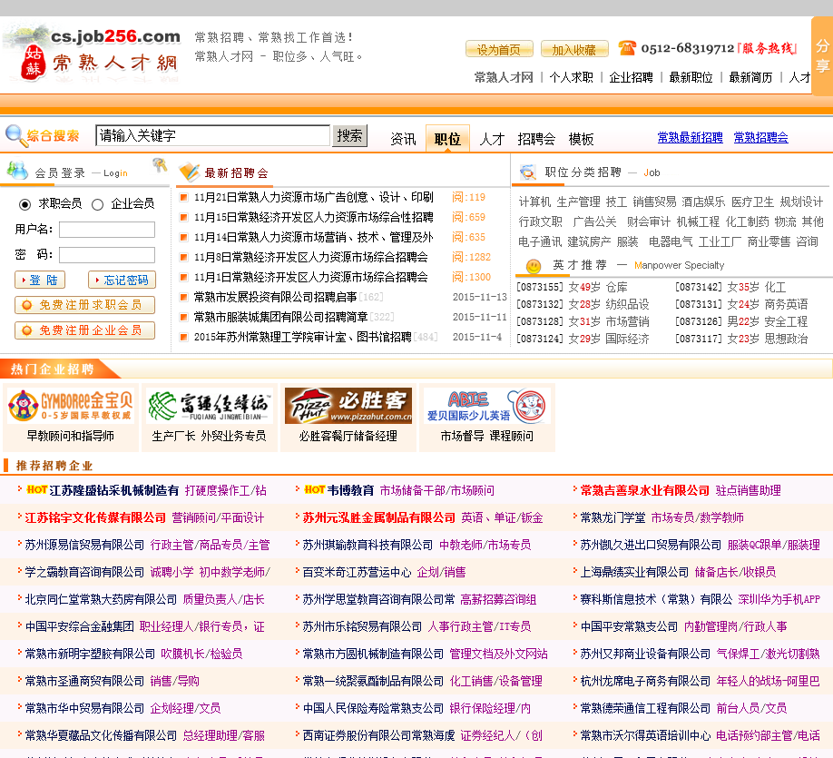Screen dimensions: 833x758
Task: Click the magnifier icon beside 综合搜索
Action: pyautogui.click(x=15, y=135)
